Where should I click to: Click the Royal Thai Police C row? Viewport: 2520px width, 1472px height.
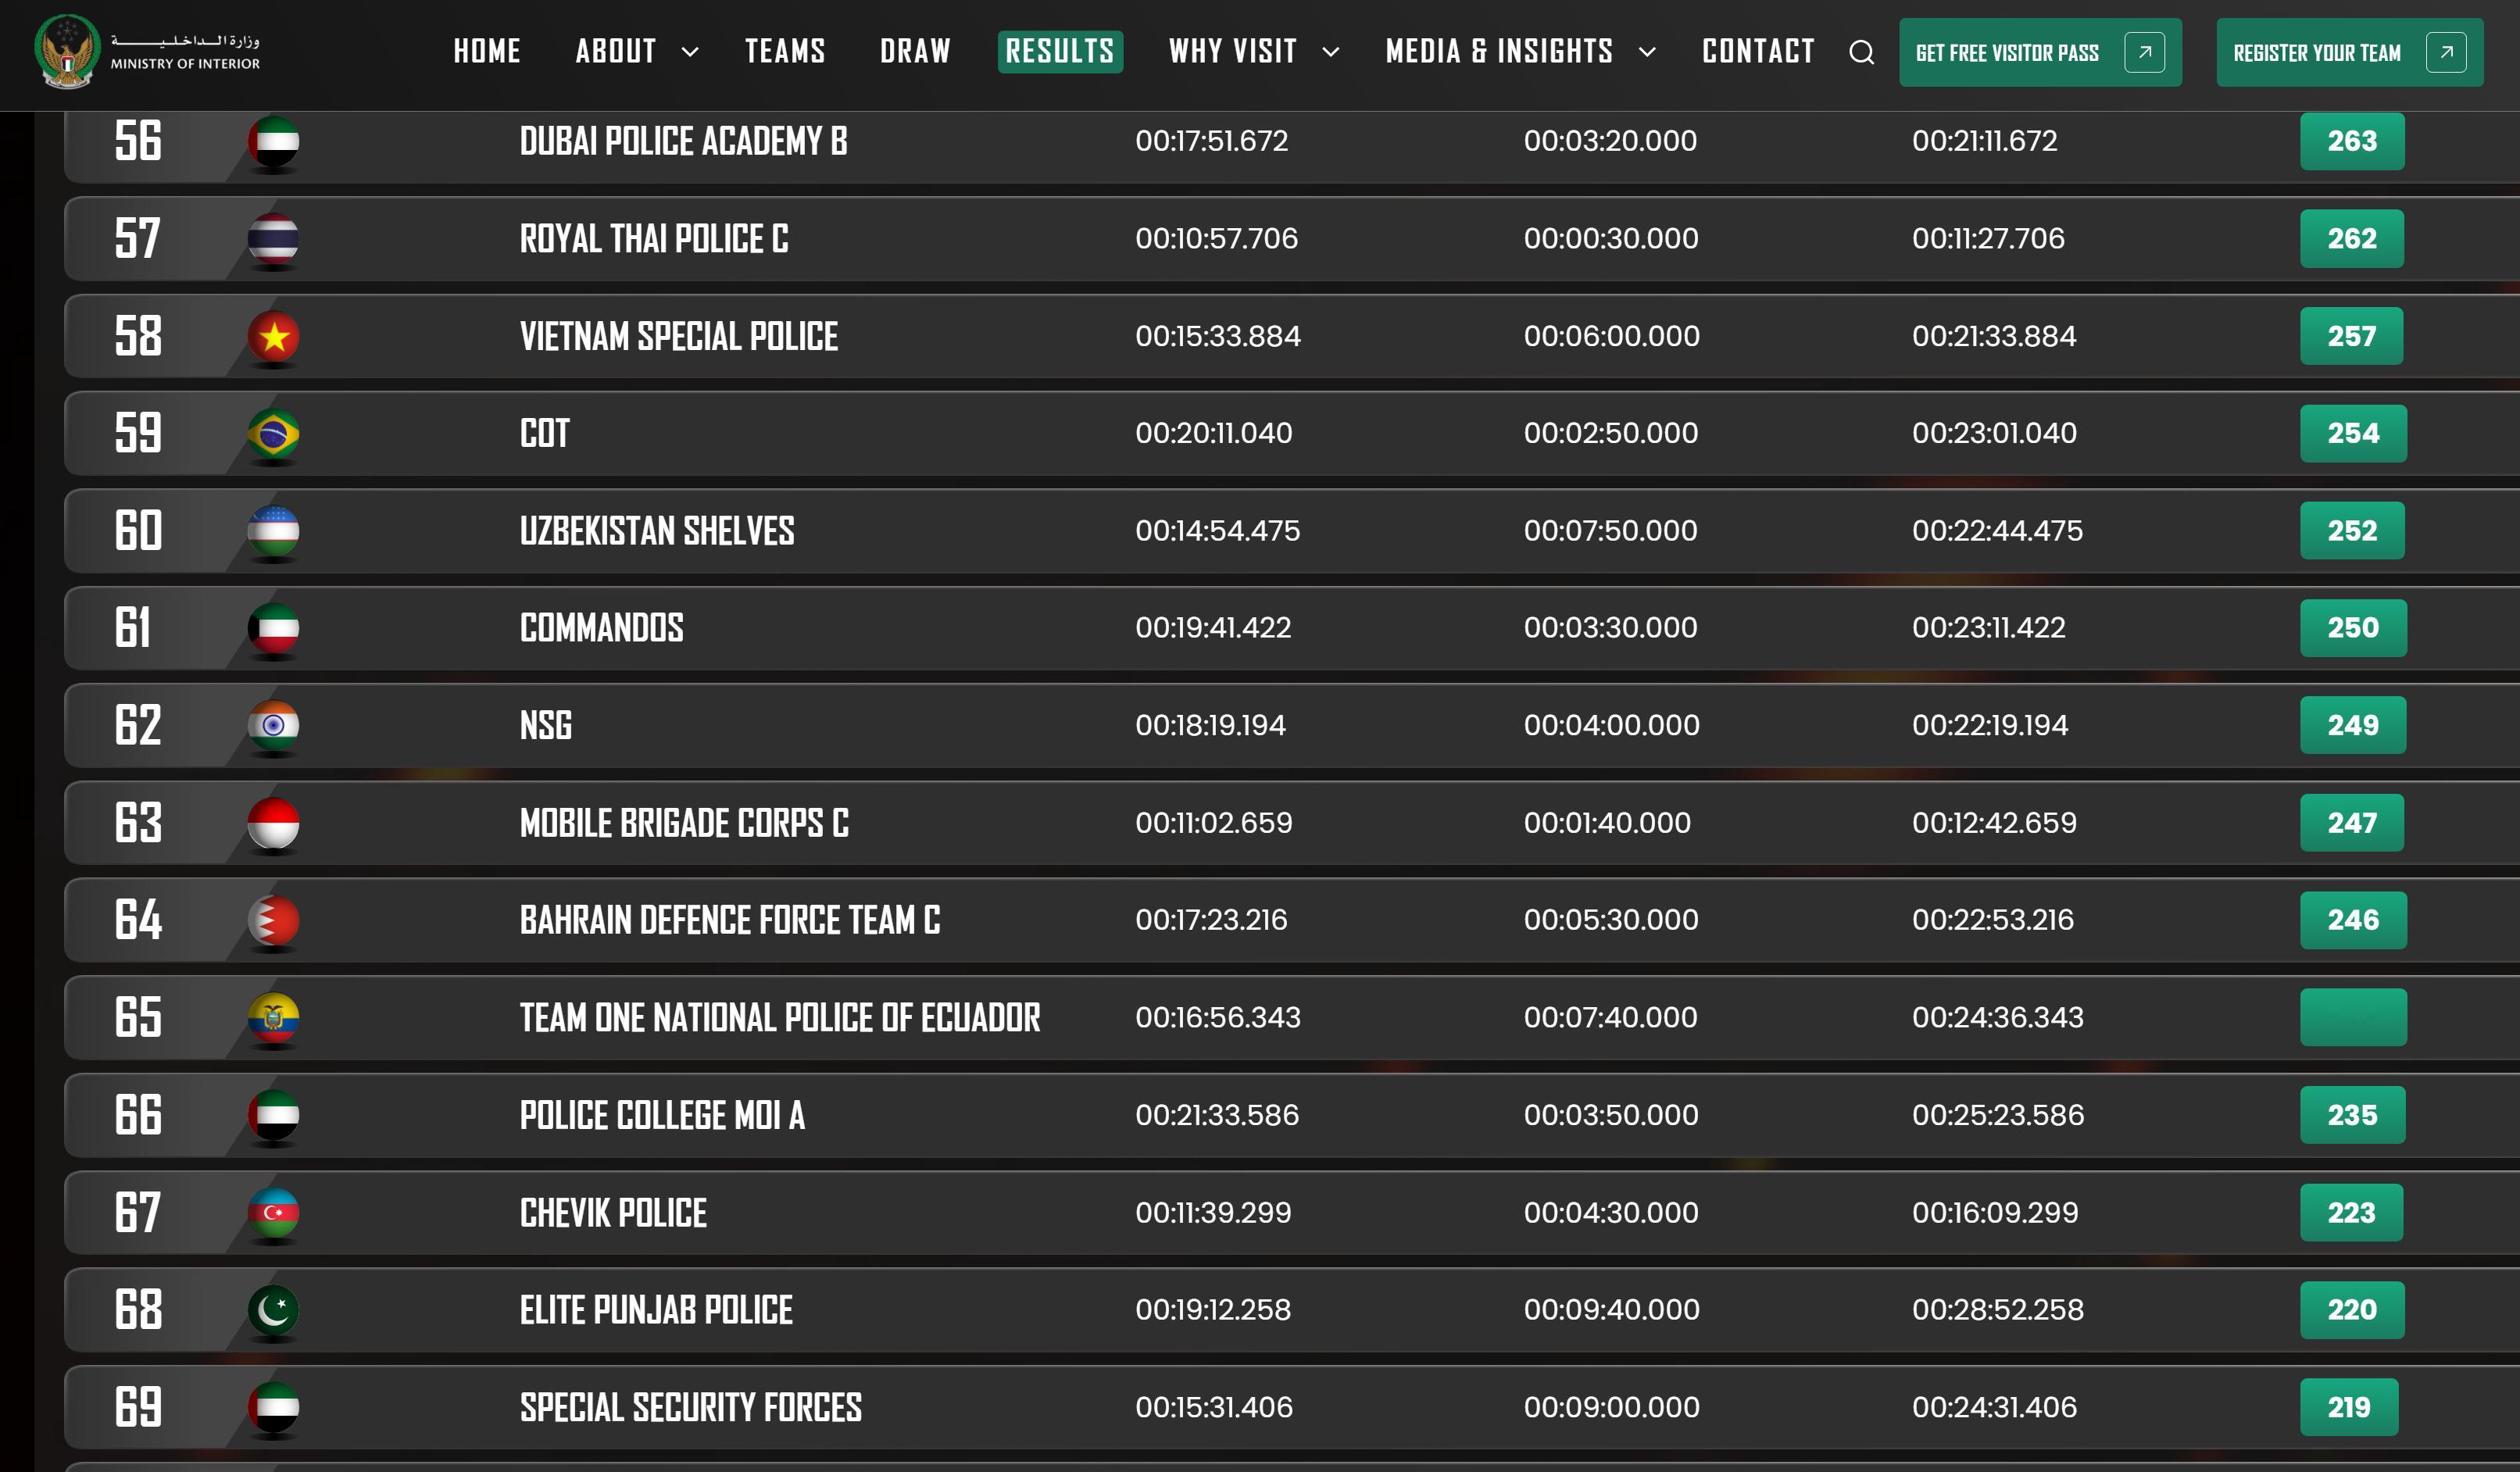tap(654, 239)
